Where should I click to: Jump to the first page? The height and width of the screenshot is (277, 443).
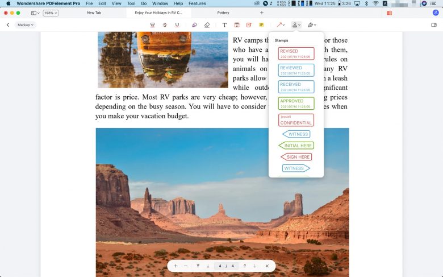(x=198, y=266)
